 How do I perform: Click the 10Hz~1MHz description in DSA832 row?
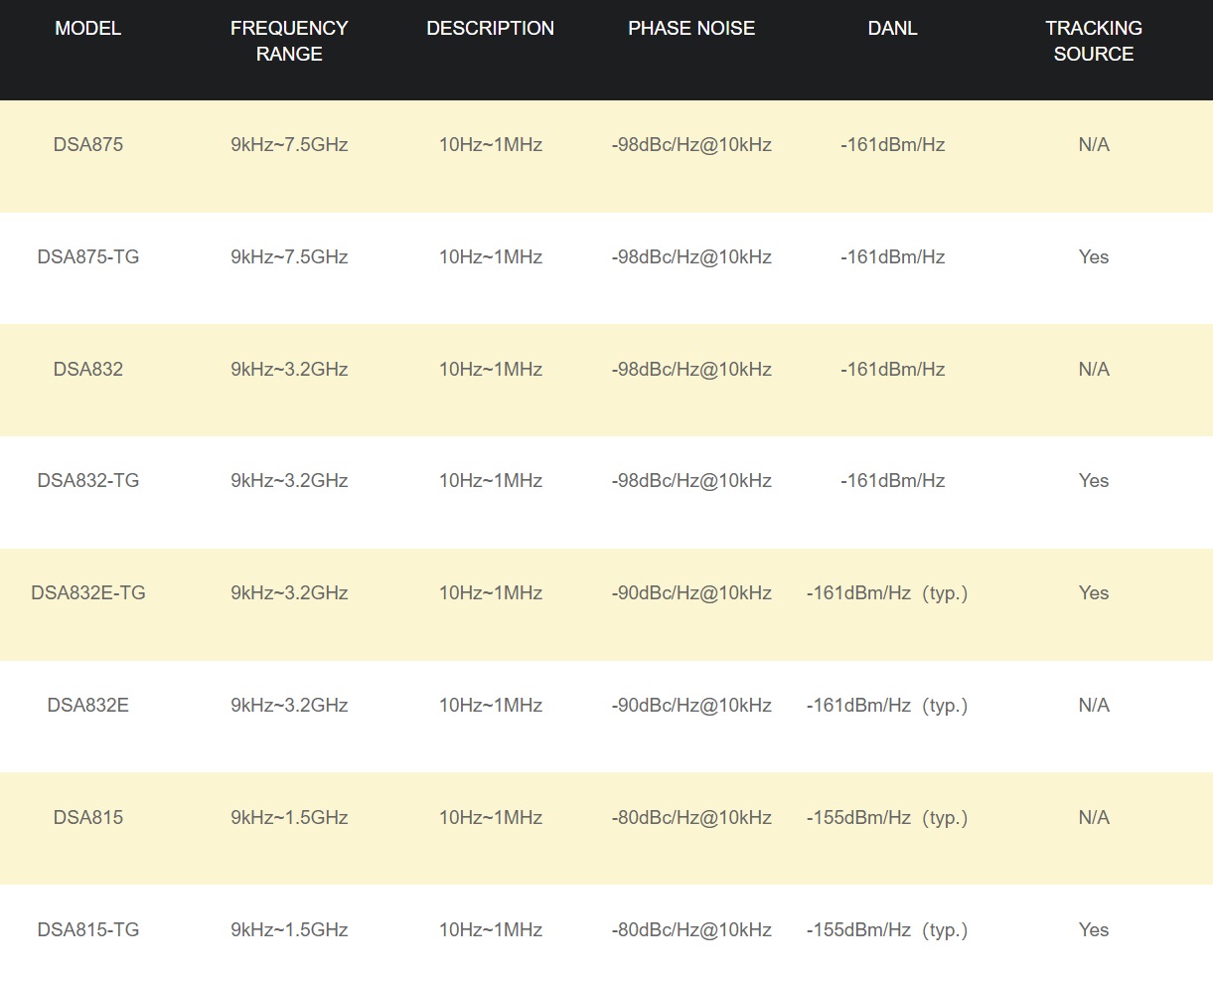(x=491, y=370)
